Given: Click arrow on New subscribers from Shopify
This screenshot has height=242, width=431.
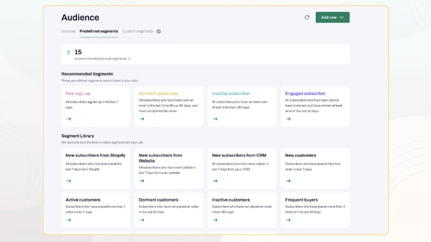Looking at the screenshot, I should pos(69,181).
